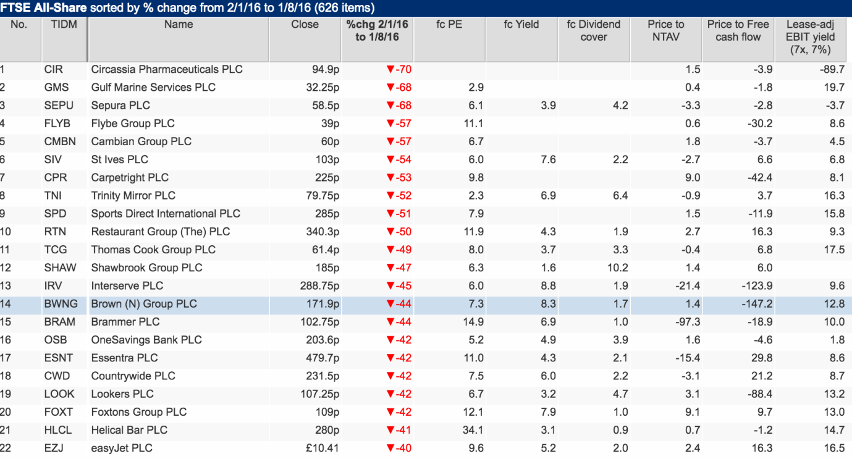Select Gulf Marine Services PLC name
Image resolution: width=852 pixels, height=459 pixels.
point(153,87)
